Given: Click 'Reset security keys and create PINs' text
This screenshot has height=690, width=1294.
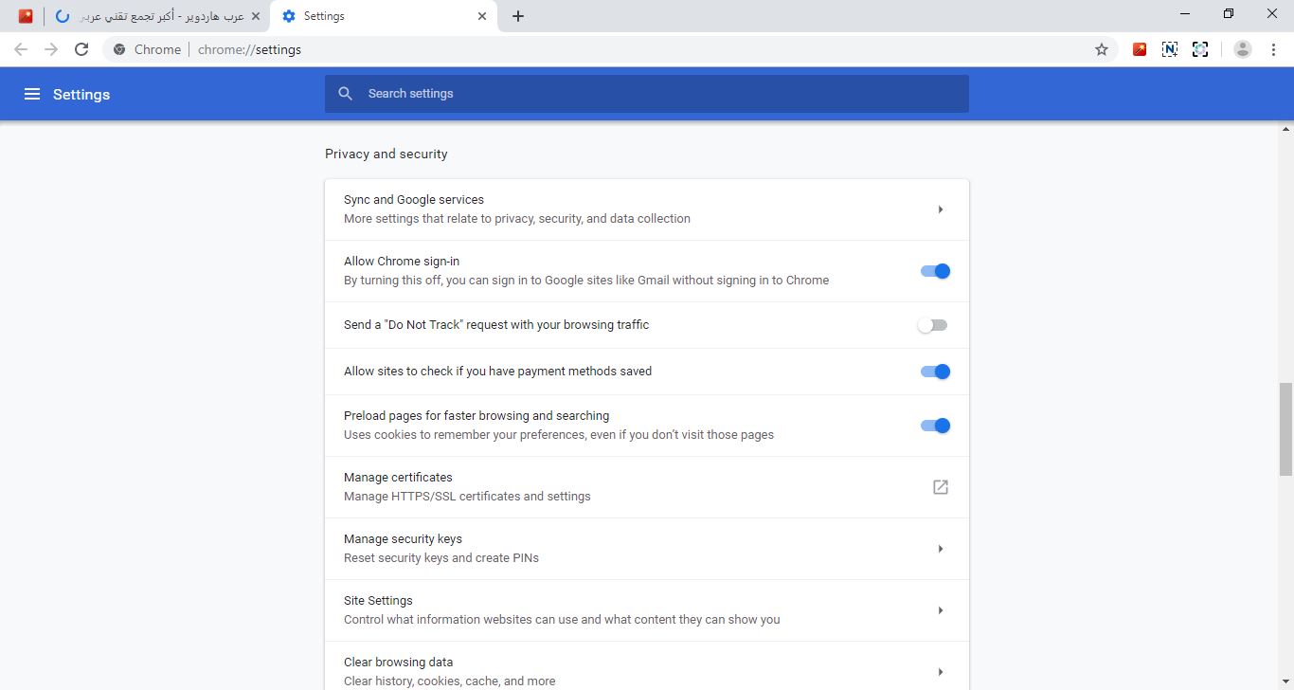Looking at the screenshot, I should [441, 558].
